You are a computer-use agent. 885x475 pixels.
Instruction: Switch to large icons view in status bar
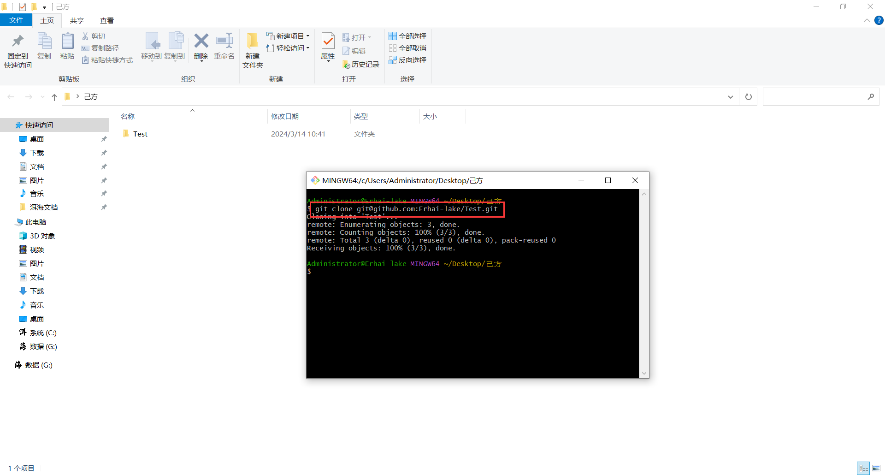pyautogui.click(x=876, y=468)
